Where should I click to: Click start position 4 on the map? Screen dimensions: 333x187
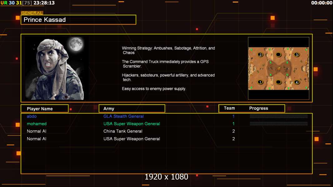click(x=297, y=82)
